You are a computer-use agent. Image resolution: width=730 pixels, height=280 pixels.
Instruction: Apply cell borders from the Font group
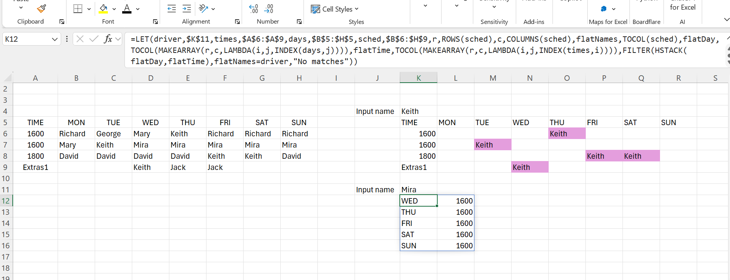[78, 8]
